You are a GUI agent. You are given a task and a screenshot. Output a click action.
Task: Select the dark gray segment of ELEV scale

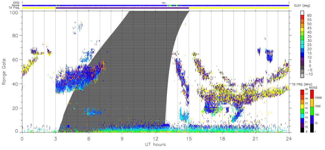(303, 67)
